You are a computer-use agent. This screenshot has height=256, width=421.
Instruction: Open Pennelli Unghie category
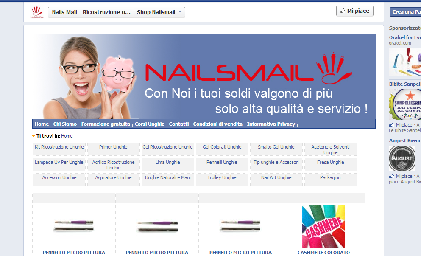pyautogui.click(x=222, y=163)
